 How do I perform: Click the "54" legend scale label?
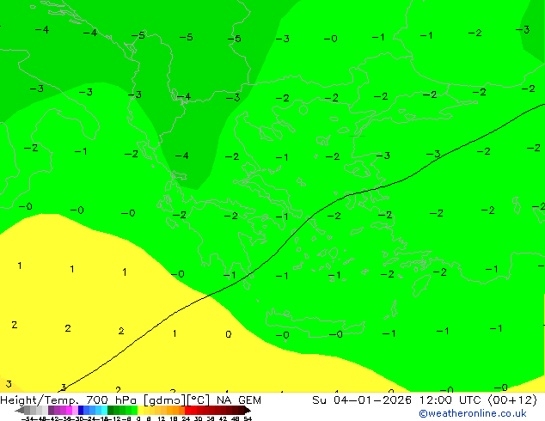click(248, 418)
